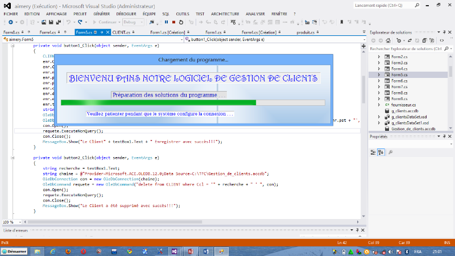This screenshot has height=256, width=455.
Task: Switch to the CLIENT.cs tab
Action: 122,32
